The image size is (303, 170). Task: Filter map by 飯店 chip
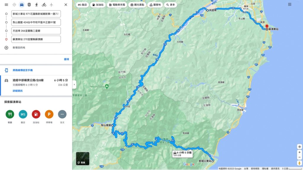[82, 5]
